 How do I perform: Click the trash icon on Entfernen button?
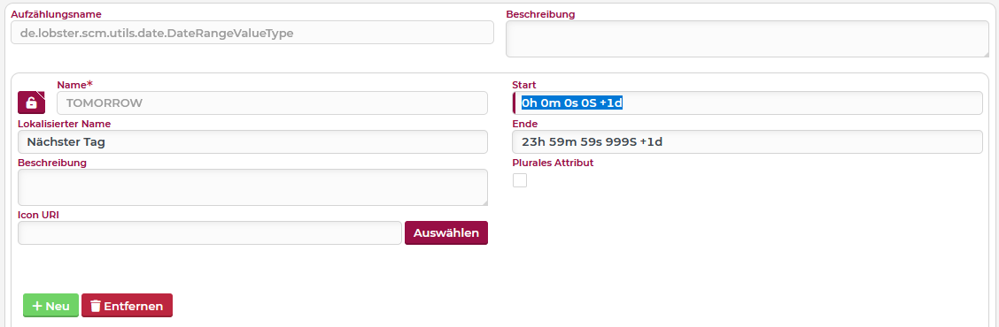pos(95,306)
